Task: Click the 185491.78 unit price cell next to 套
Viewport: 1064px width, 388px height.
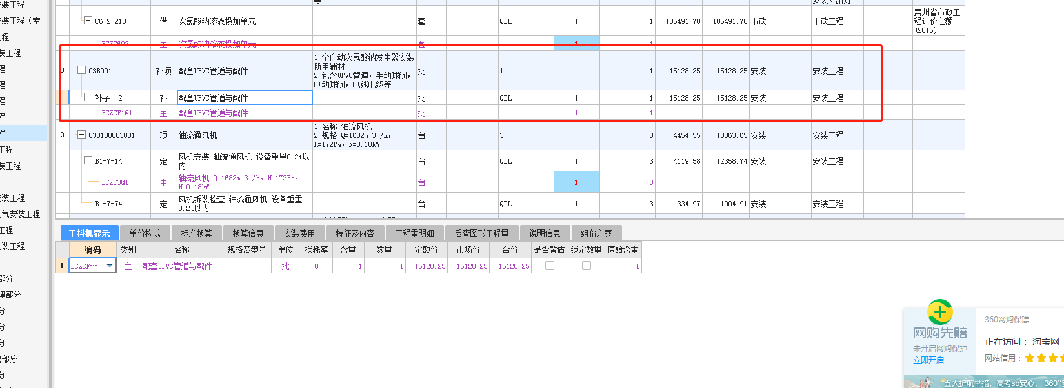Action: click(679, 21)
